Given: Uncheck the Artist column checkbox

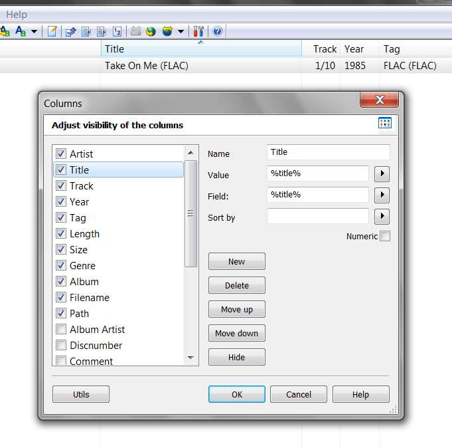Looking at the screenshot, I should (61, 154).
